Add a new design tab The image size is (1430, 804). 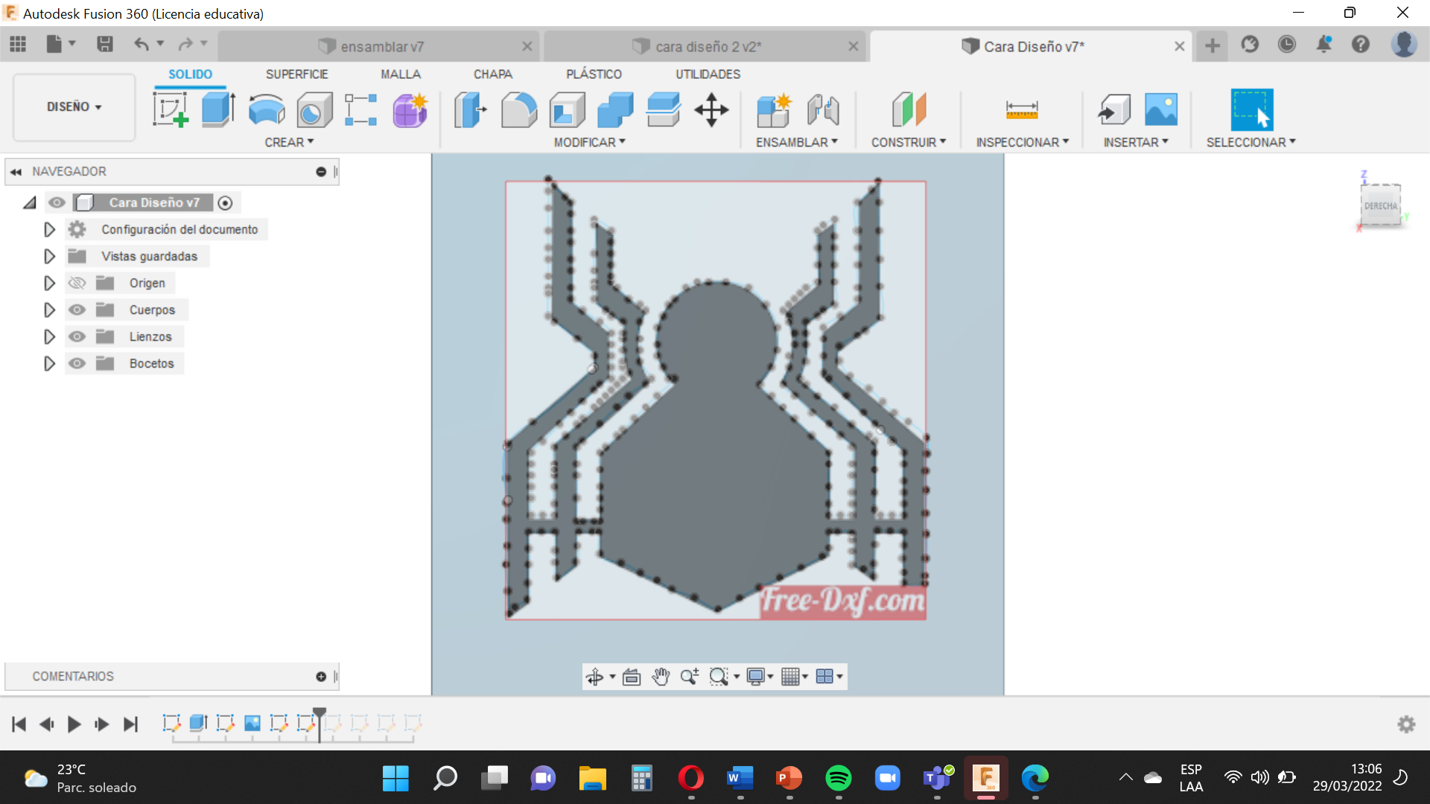(1213, 45)
